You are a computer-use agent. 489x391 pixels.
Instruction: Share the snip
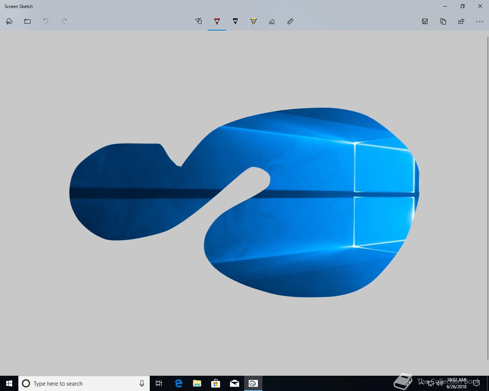pos(461,21)
